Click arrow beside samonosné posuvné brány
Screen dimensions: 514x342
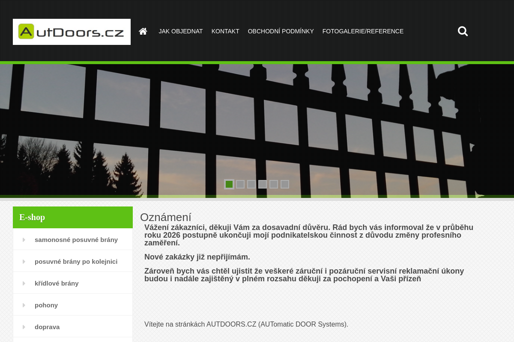(x=24, y=240)
